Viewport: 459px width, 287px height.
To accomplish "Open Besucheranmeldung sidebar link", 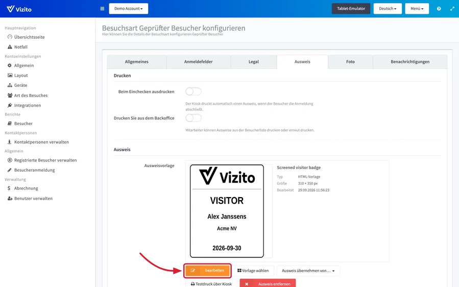I will tap(35, 170).
